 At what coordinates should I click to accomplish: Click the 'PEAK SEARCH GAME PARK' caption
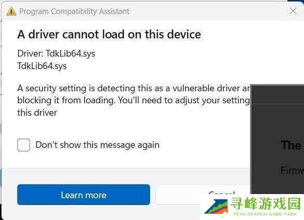coord(265,214)
